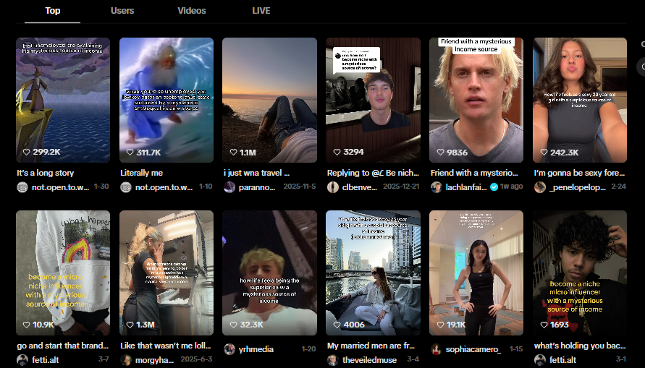
Task: Visit the yrhmedia username link
Action: click(x=256, y=349)
